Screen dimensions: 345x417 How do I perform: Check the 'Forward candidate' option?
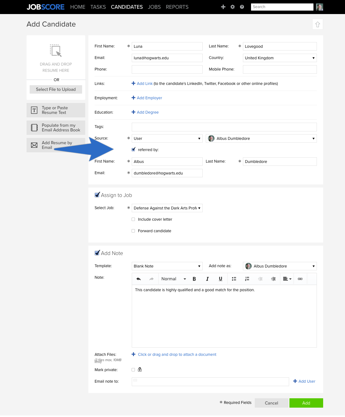[133, 231]
